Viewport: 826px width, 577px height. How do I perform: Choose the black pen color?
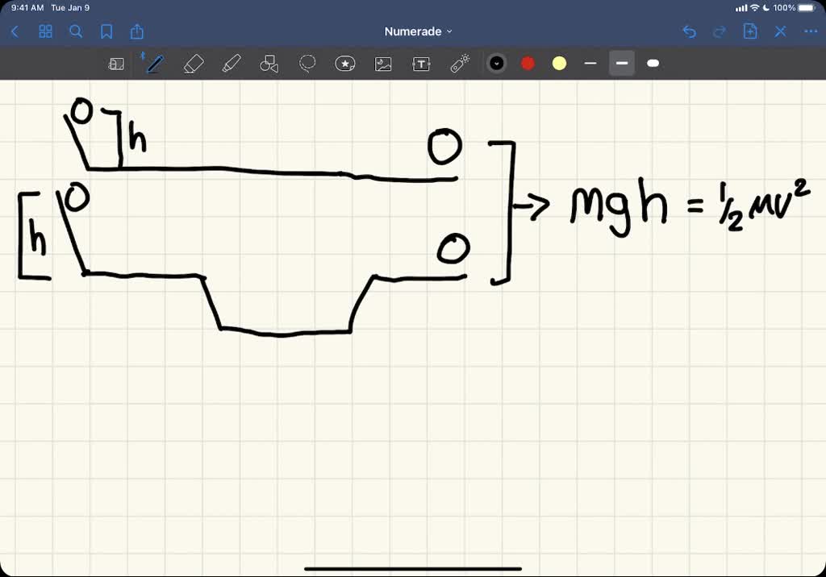click(x=496, y=63)
